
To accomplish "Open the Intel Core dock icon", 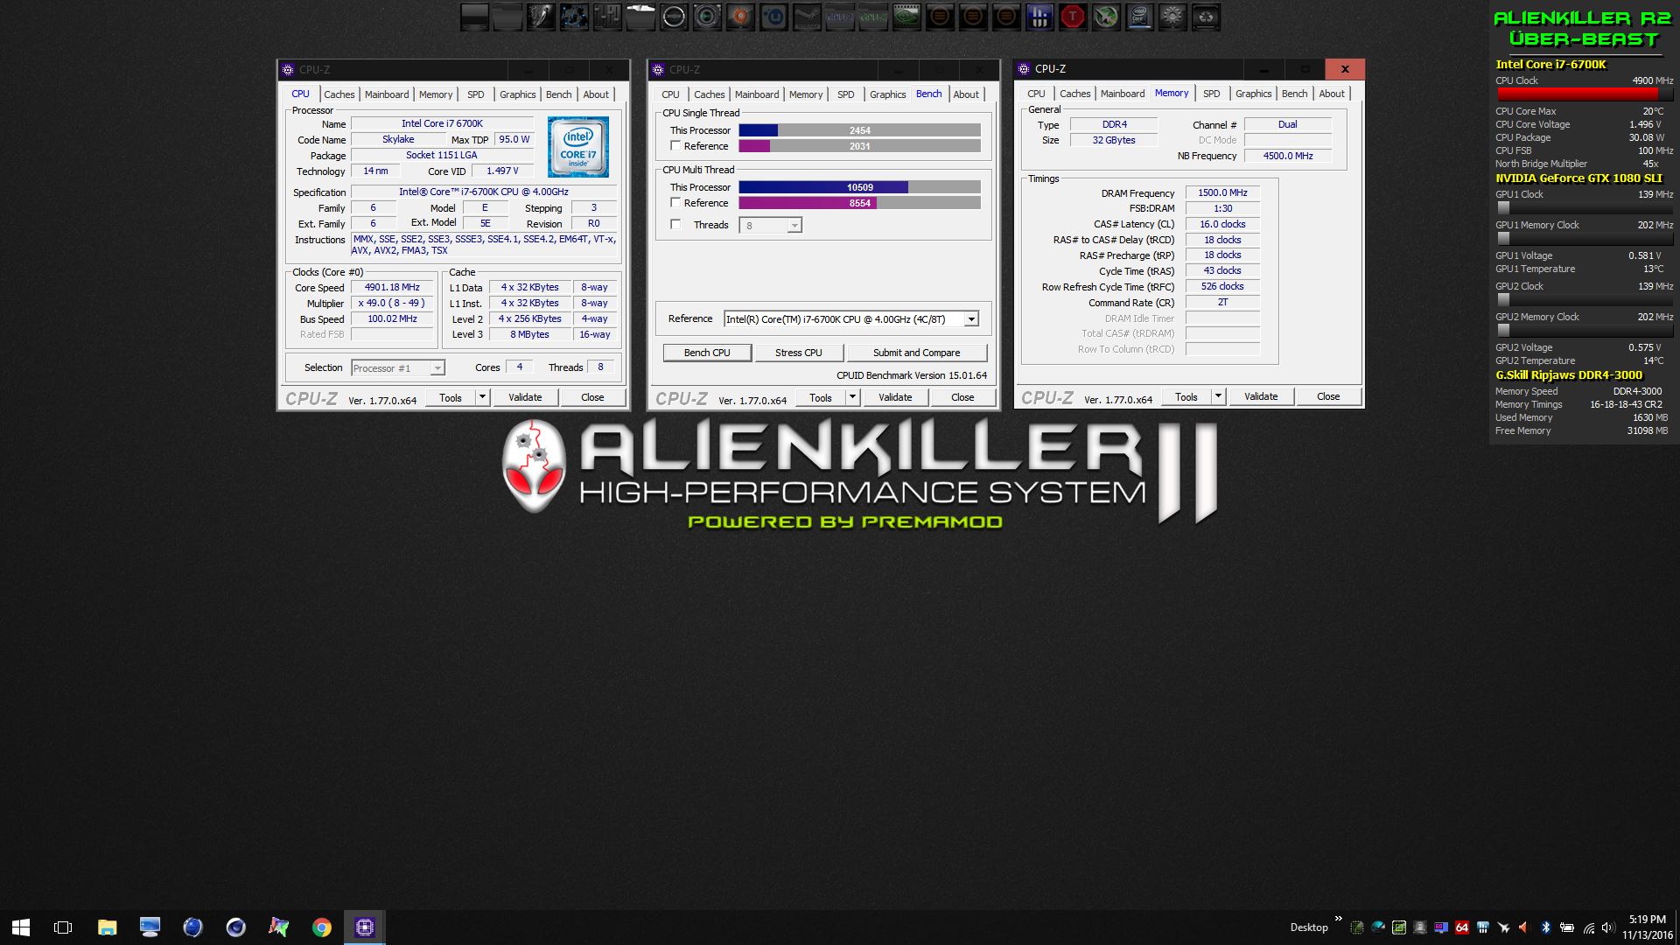I will point(1139,17).
